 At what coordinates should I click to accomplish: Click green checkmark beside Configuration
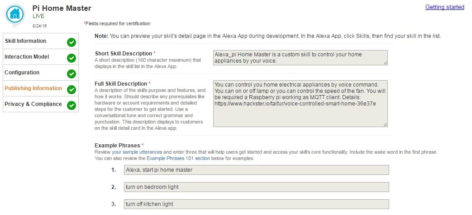(x=71, y=74)
